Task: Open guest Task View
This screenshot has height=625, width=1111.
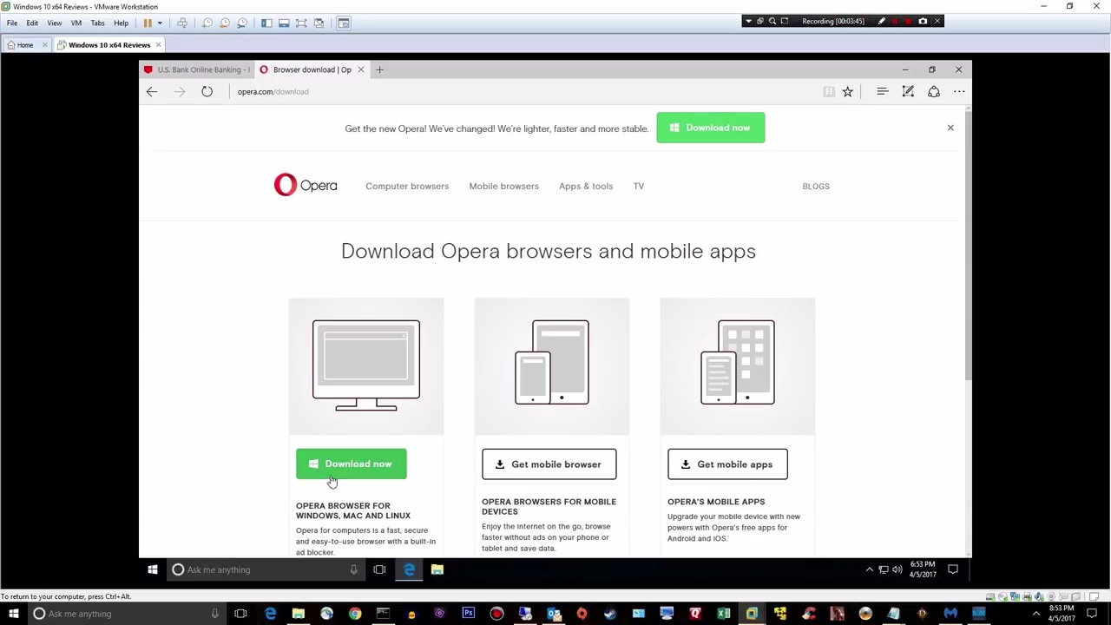Action: pos(379,569)
